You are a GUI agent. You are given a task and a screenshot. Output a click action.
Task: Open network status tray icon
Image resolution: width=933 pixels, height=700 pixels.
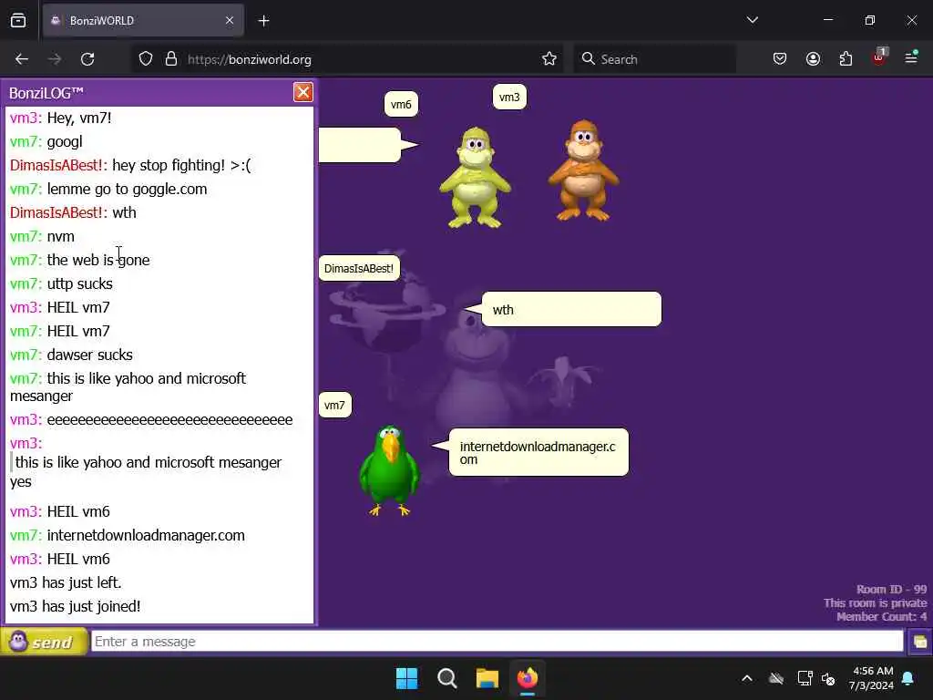[x=805, y=678]
